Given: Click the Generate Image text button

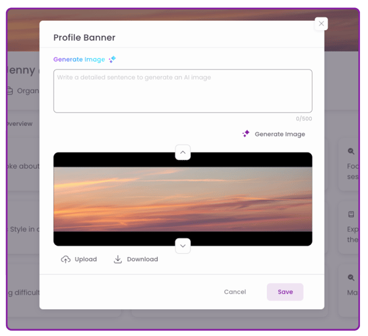Looking at the screenshot, I should [280, 134].
